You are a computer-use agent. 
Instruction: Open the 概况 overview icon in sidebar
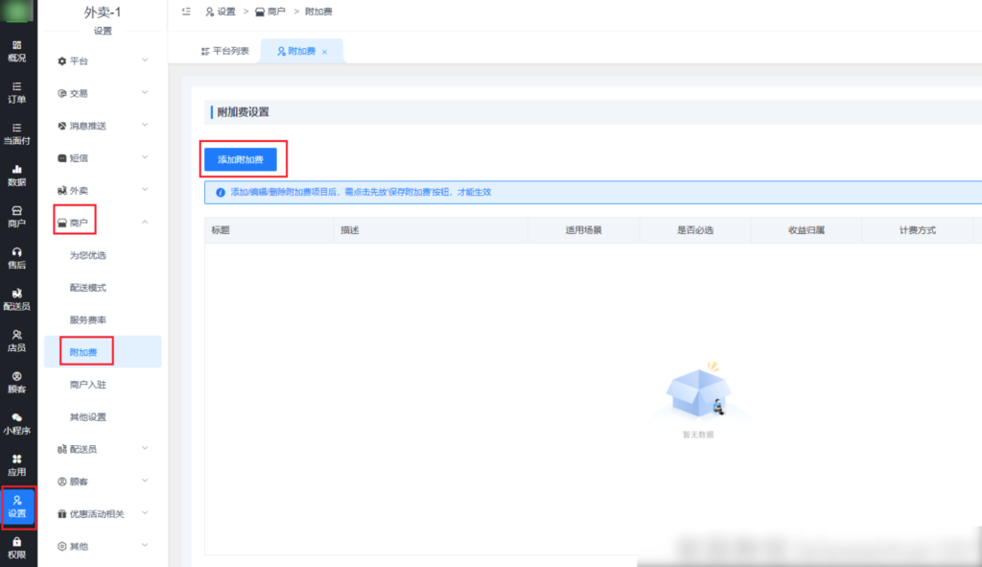16,51
